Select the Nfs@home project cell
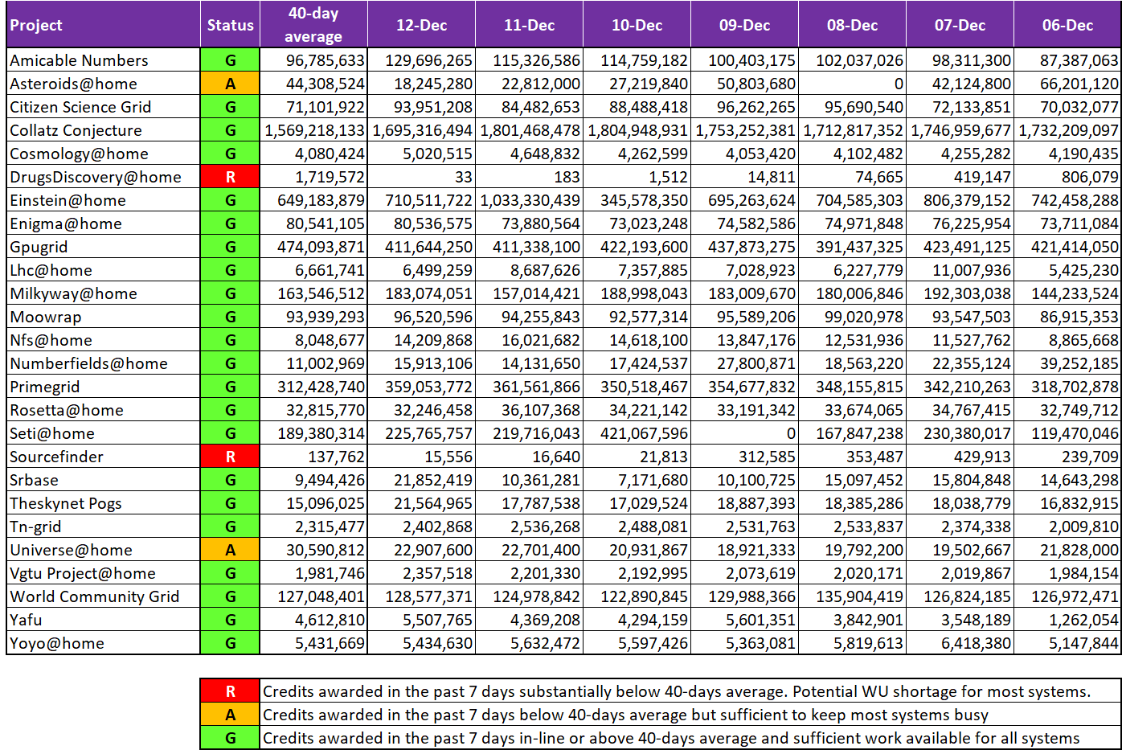 [x=104, y=340]
